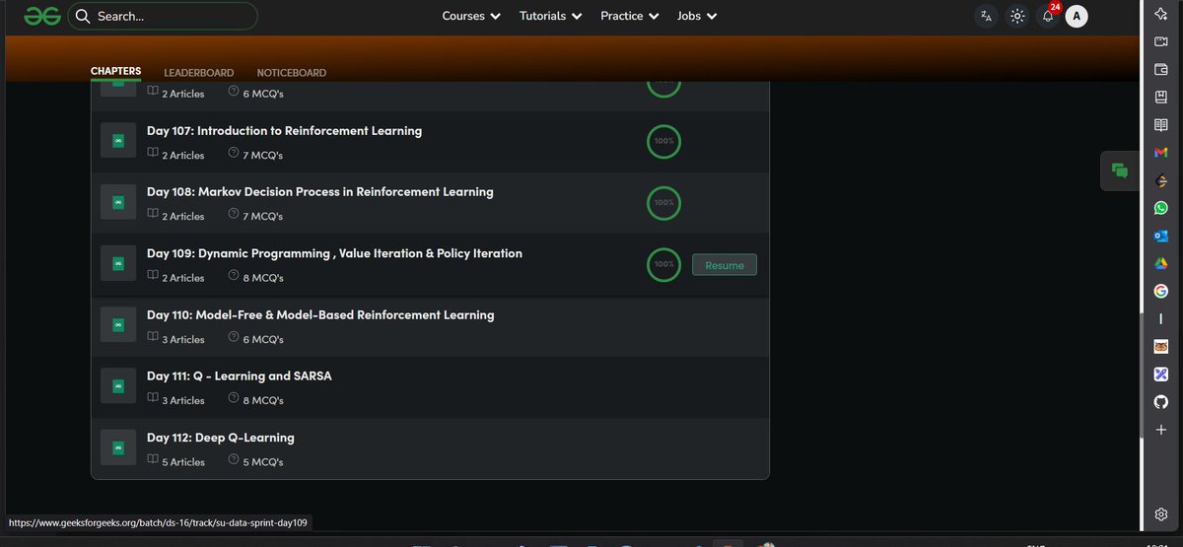
Task: Click the Day 112 chapter thumbnail icon
Action: pyautogui.click(x=118, y=446)
